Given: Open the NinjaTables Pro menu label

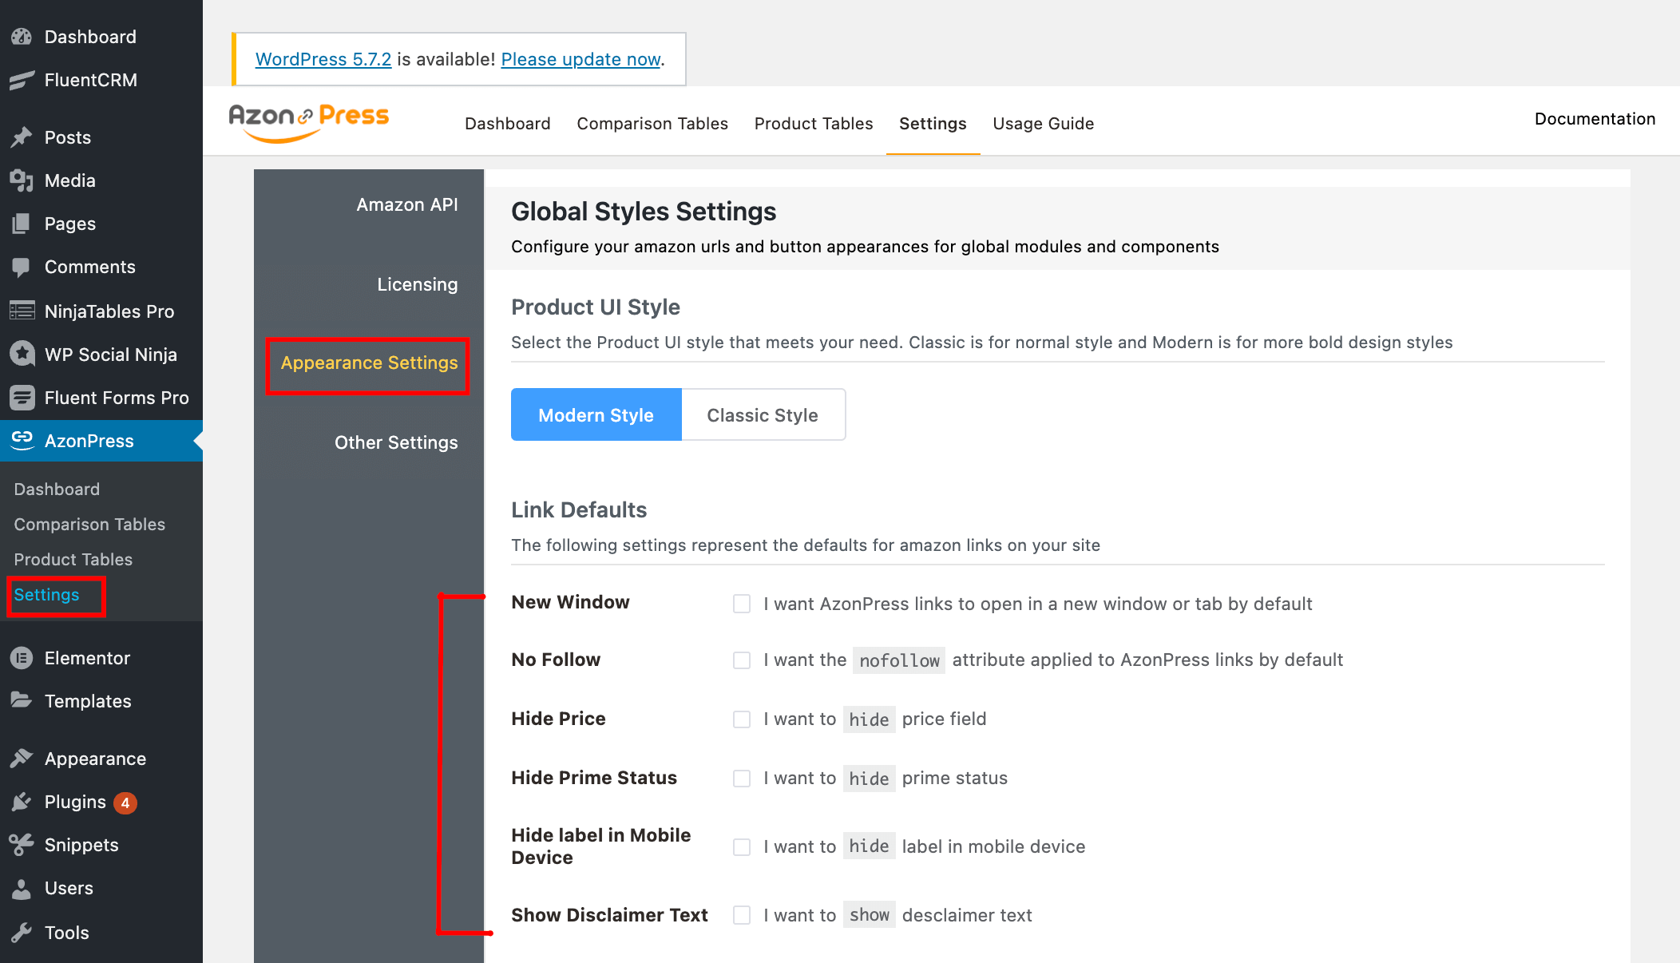Looking at the screenshot, I should click(109, 311).
